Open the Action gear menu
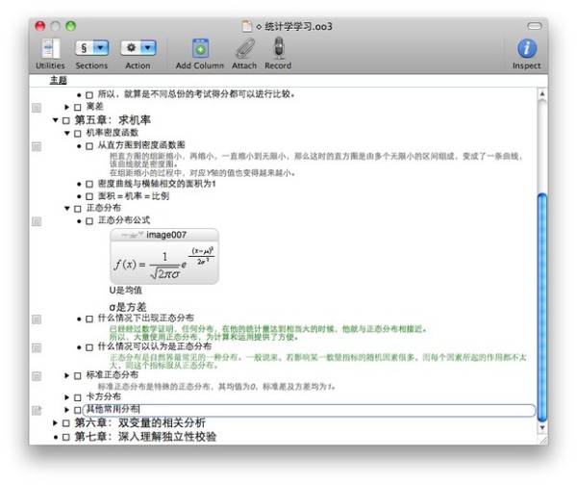Image resolution: width=577 pixels, height=485 pixels. pyautogui.click(x=138, y=48)
